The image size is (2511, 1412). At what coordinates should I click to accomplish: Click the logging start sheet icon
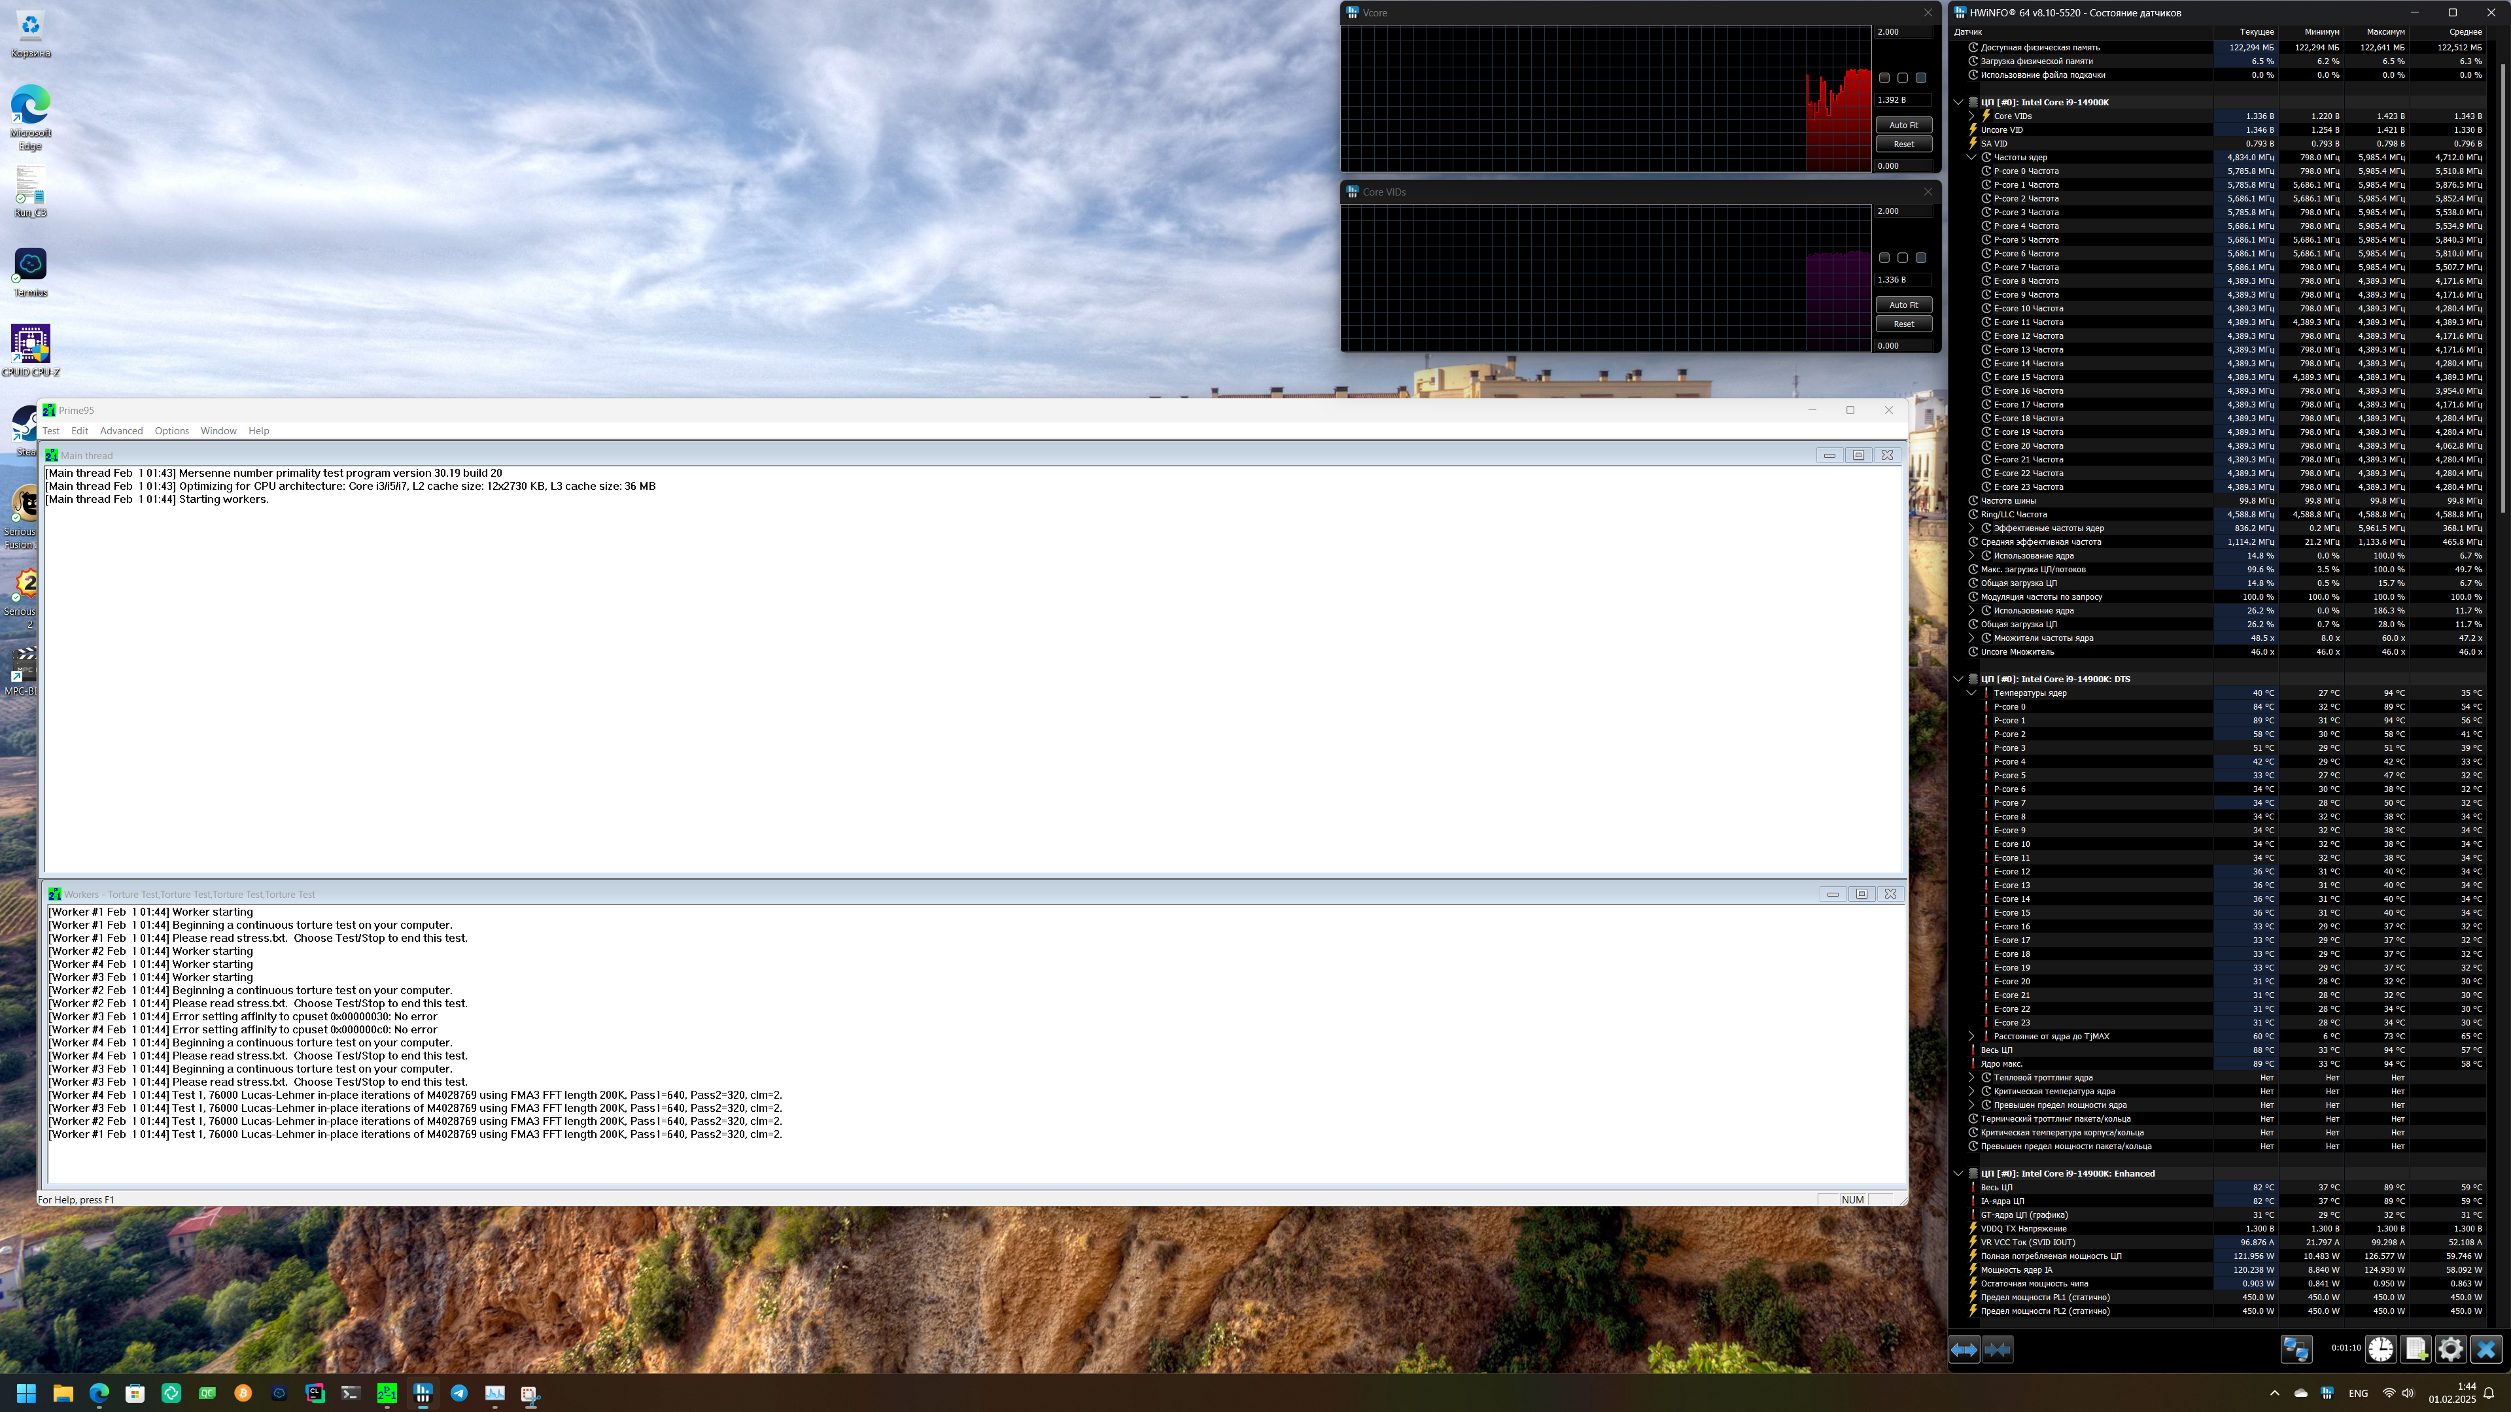coord(2416,1349)
